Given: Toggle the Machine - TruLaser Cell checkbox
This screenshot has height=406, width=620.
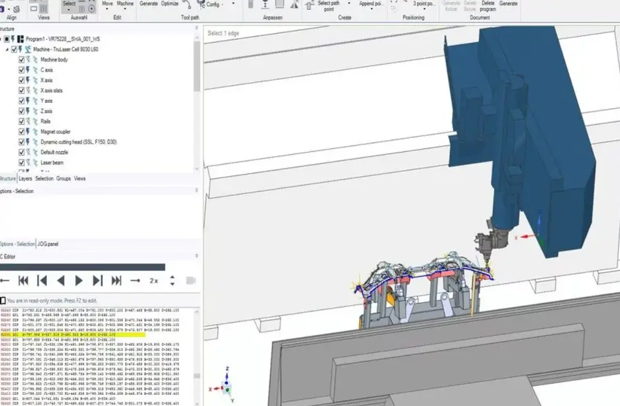Looking at the screenshot, I should click(14, 50).
